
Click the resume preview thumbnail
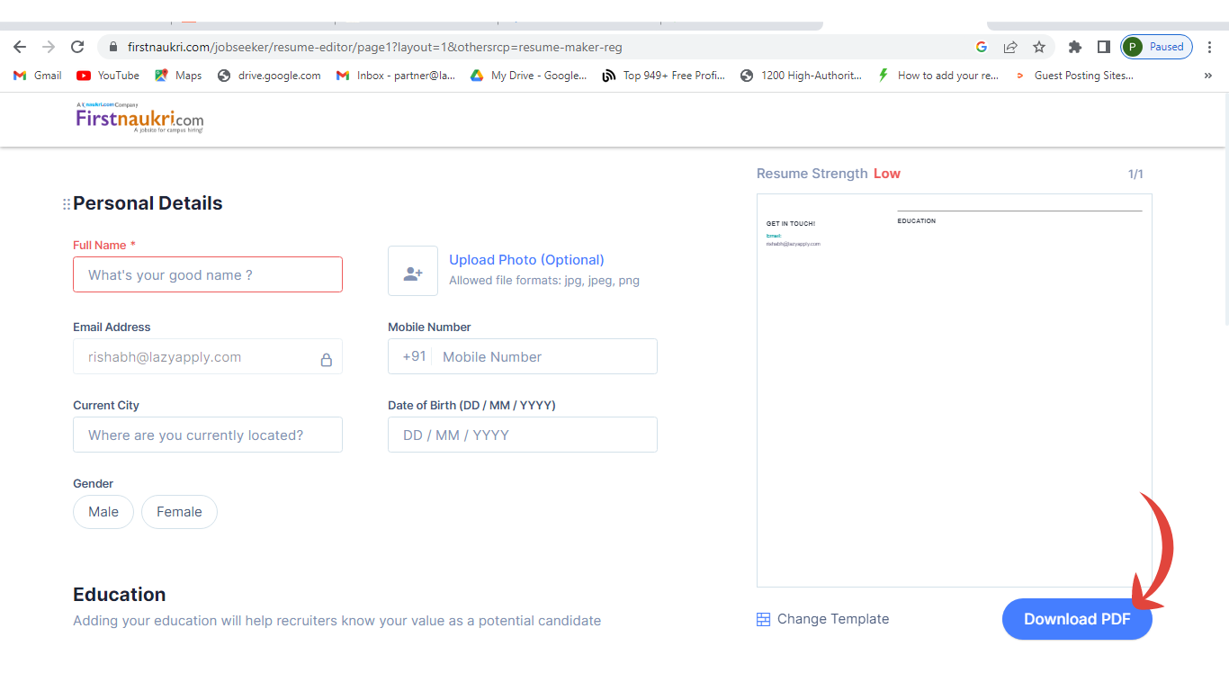pyautogui.click(x=954, y=390)
